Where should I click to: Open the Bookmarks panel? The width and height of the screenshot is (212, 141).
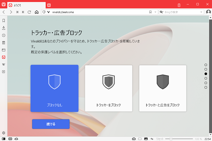point(4,21)
